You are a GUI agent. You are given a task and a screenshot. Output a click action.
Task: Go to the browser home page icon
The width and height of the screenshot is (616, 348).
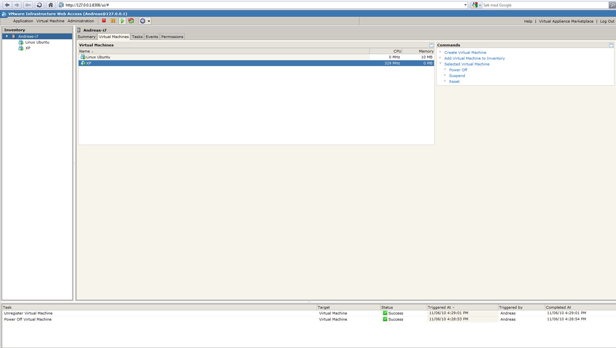(51, 5)
